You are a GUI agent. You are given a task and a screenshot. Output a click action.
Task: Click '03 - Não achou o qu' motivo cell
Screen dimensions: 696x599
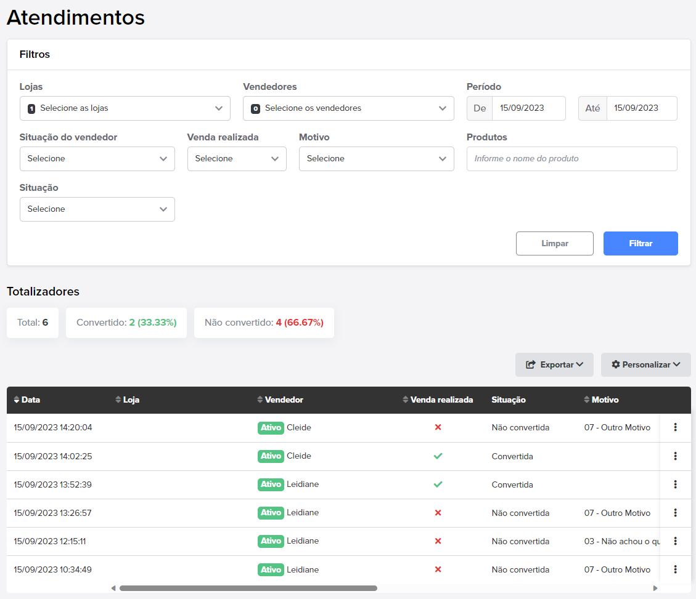(x=622, y=541)
